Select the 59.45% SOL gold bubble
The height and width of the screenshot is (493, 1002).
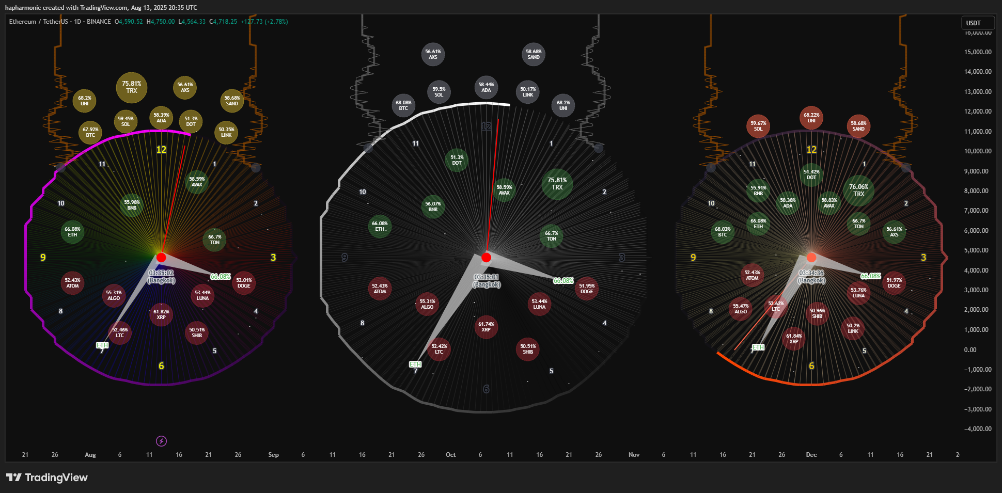pos(126,121)
